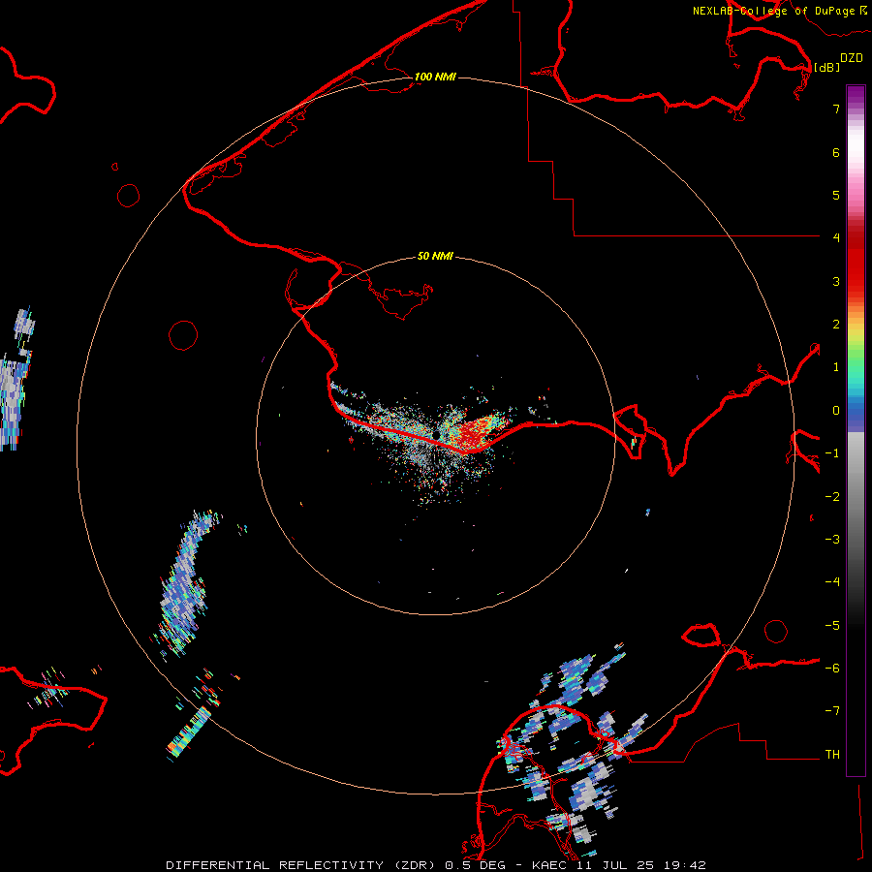The height and width of the screenshot is (872, 872).
Task: Click the -4 dB tick label on scale
Action: click(832, 582)
